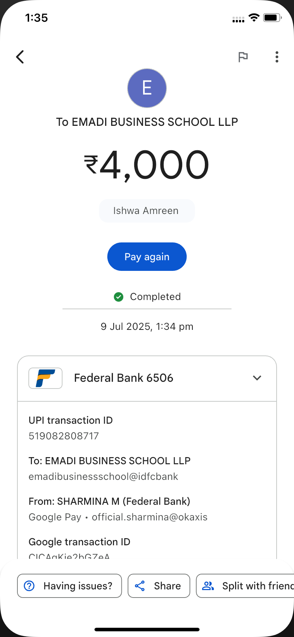Open the three-dot more options menu
This screenshot has height=637, width=294.
277,57
